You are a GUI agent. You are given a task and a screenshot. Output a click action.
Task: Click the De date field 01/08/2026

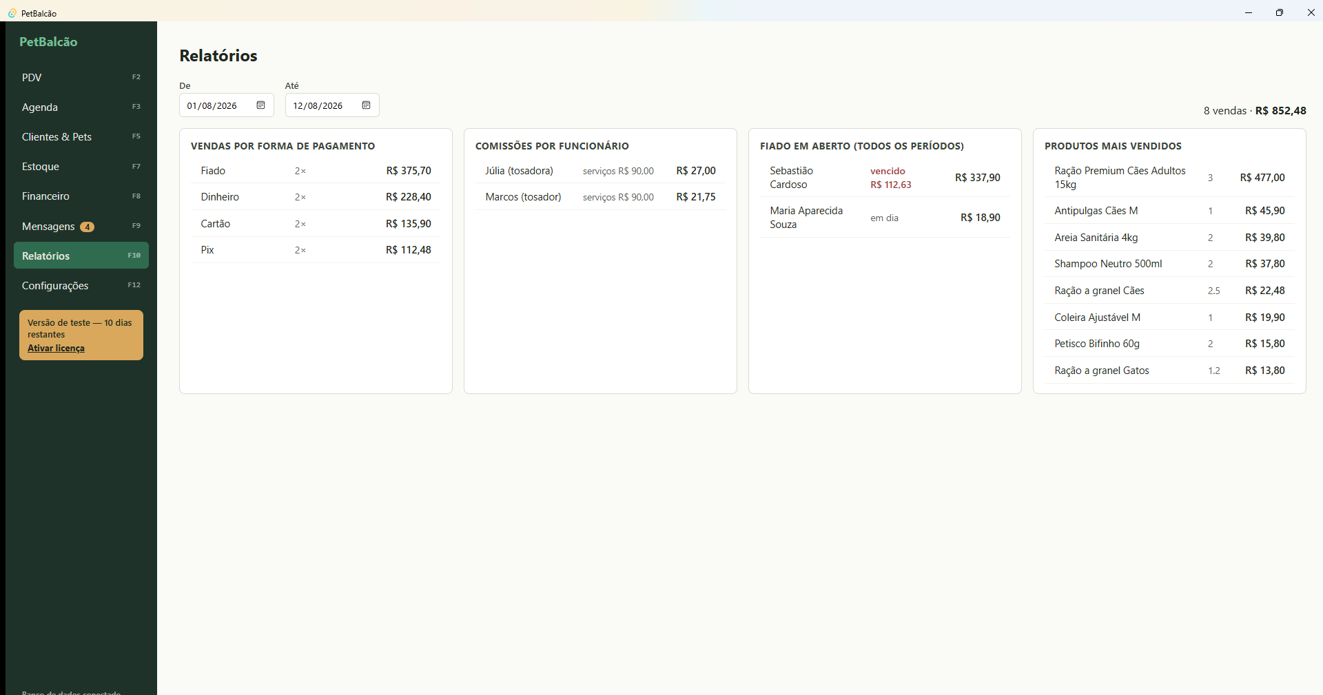point(227,105)
